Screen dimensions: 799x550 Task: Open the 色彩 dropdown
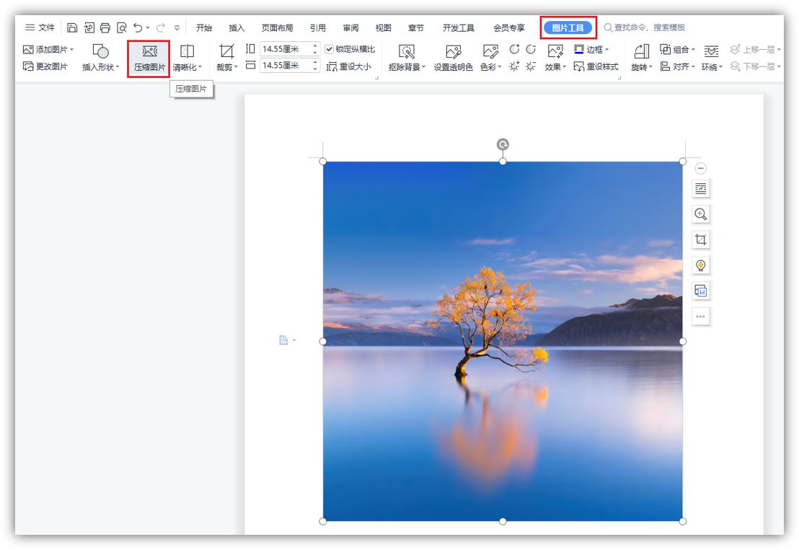pos(490,57)
